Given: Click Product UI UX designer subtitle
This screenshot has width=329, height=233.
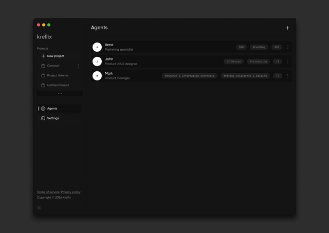Looking at the screenshot, I should coord(121,63).
